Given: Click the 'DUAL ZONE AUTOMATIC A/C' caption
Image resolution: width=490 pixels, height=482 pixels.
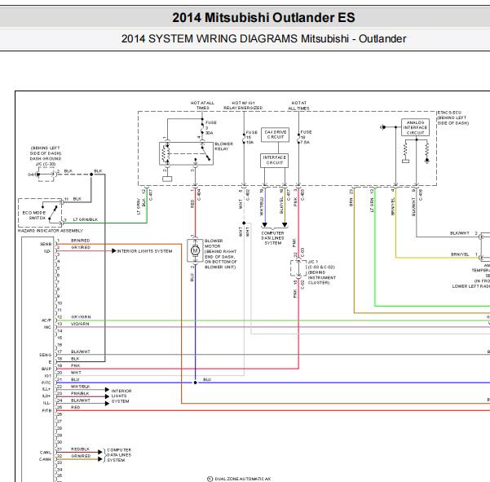Looking at the screenshot, I should point(243,479).
